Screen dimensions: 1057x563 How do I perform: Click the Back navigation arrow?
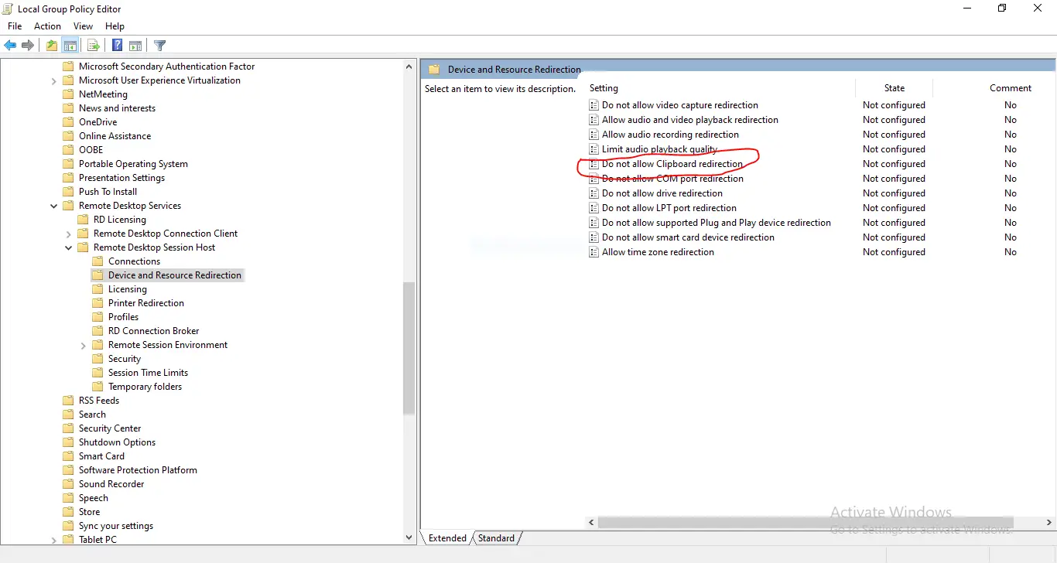[x=10, y=45]
